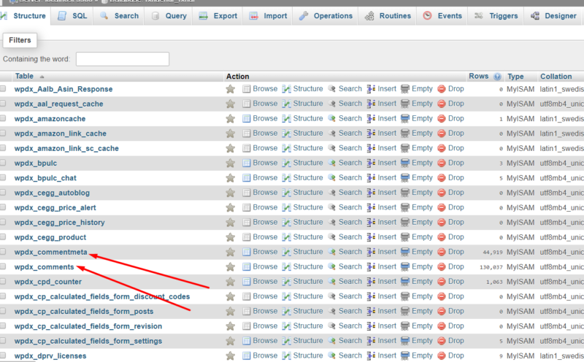Select the wpdx_cp_calculated_fields_form_posts checkbox
Image resolution: width=584 pixels, height=362 pixels.
click(3, 311)
